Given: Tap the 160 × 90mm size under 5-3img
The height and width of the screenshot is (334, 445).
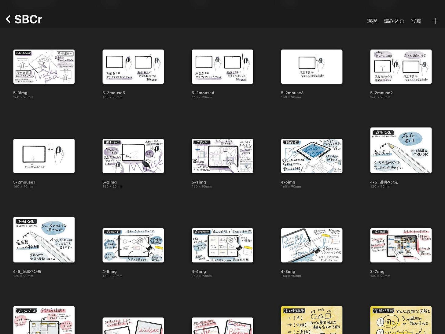Looking at the screenshot, I should point(23,97).
